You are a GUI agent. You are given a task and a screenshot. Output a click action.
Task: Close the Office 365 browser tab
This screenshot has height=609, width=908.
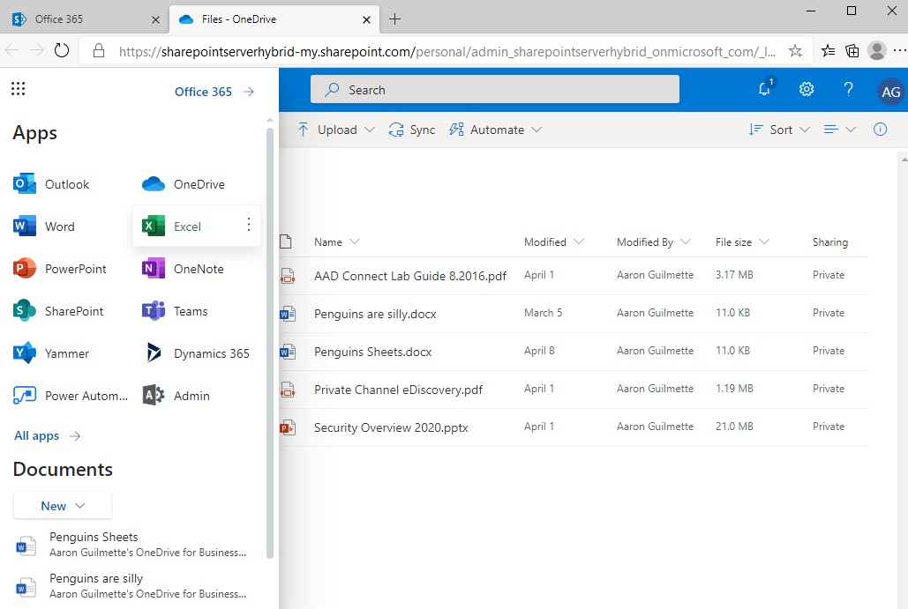(155, 19)
